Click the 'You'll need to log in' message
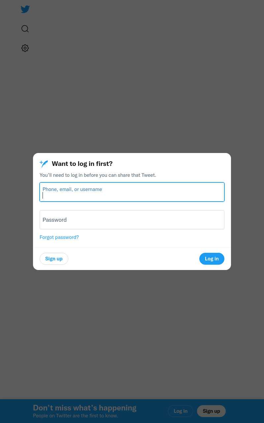Screen dimensions: 264x423 click(98, 175)
